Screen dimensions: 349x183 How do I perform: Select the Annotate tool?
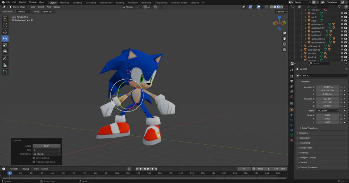[x=5, y=59]
